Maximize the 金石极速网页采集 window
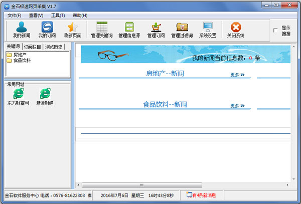This screenshot has width=301, height=204. pyautogui.click(x=276, y=5)
